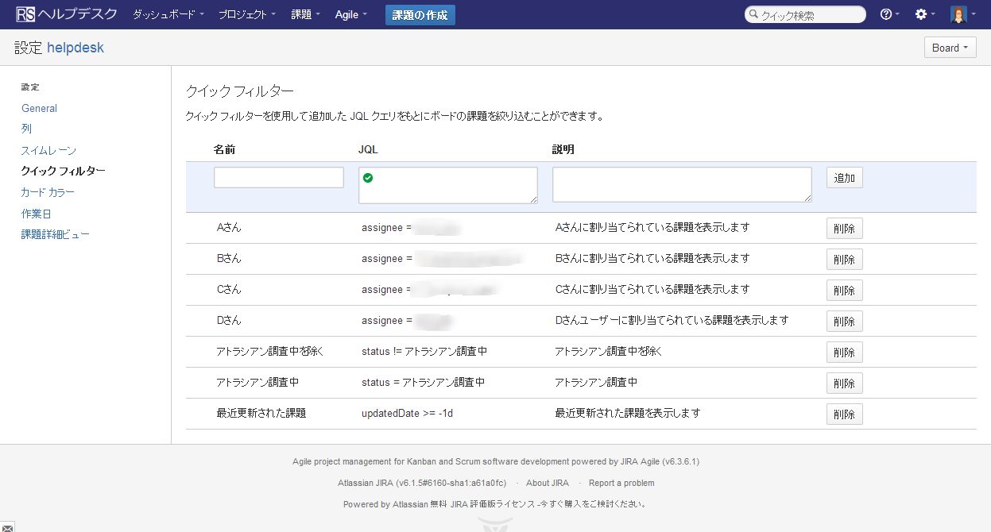Select General in the settings sidebar

[40, 108]
